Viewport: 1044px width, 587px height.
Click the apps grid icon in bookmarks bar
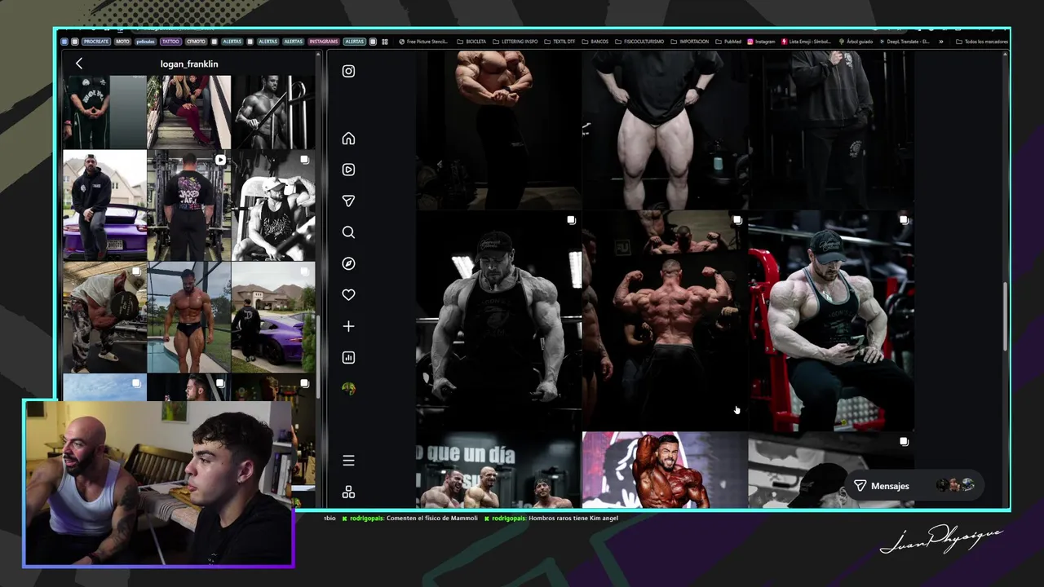(x=385, y=42)
